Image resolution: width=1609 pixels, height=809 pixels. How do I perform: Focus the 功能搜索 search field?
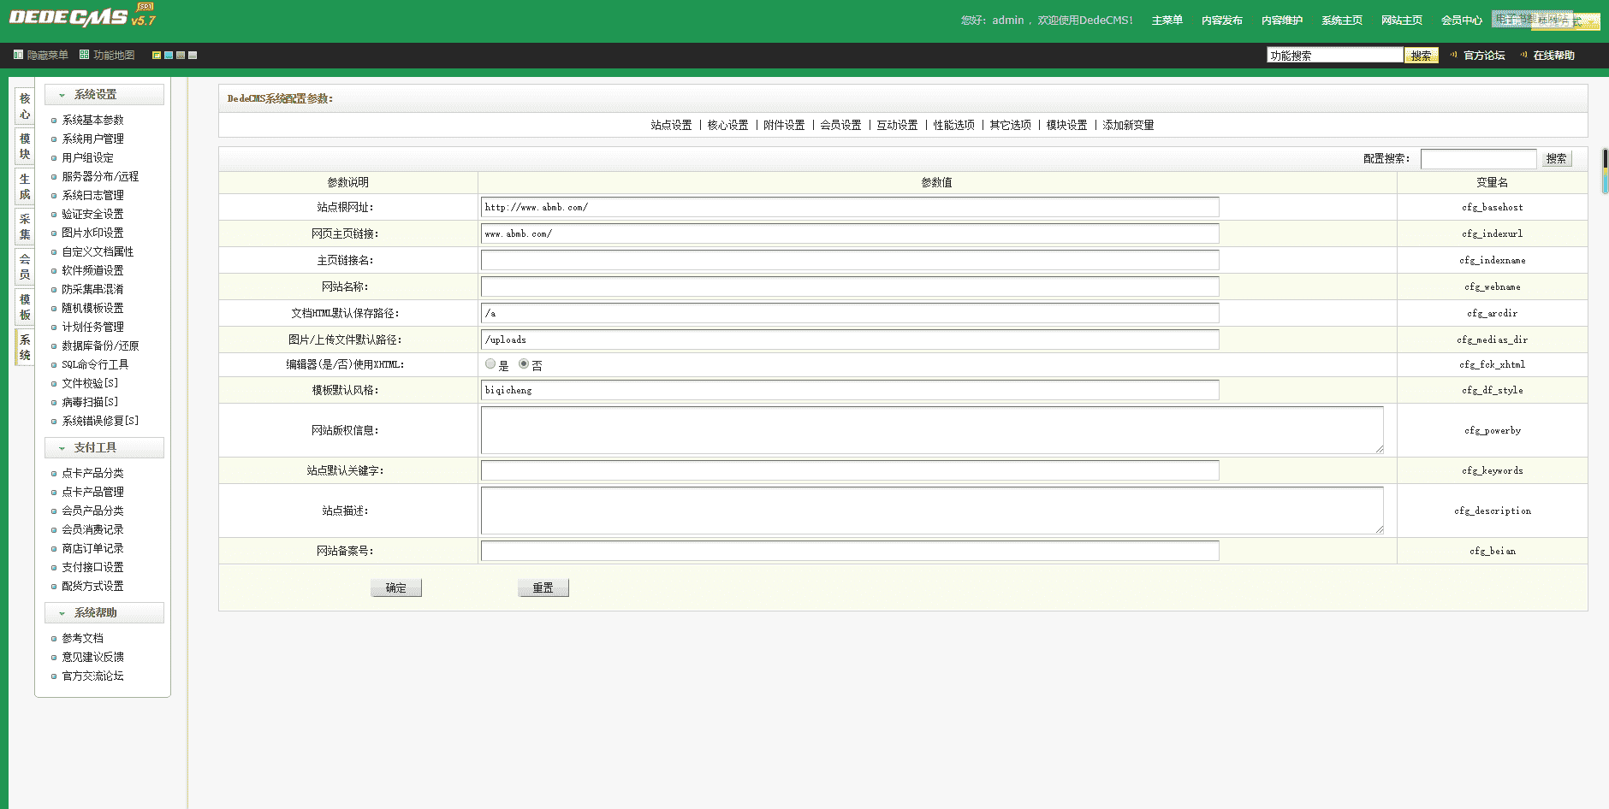1335,56
